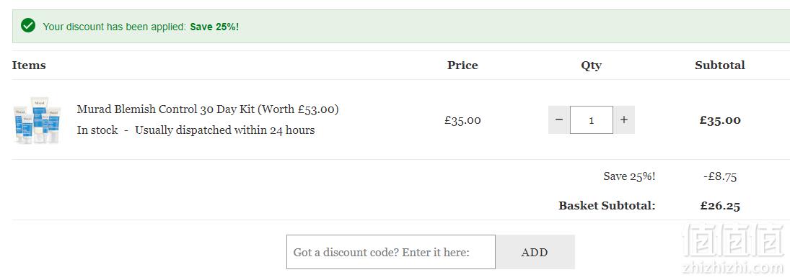Decrease quantity with the minus button
790x280 pixels.
(x=558, y=119)
